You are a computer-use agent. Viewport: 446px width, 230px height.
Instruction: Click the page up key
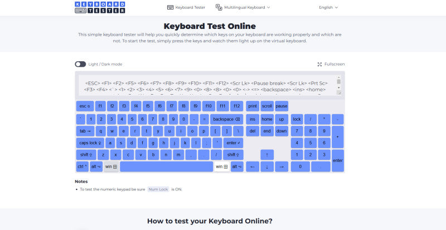pyautogui.click(x=282, y=119)
